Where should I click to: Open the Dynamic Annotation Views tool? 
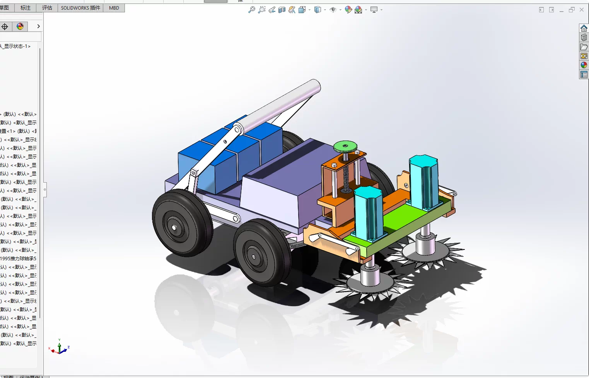pos(292,10)
